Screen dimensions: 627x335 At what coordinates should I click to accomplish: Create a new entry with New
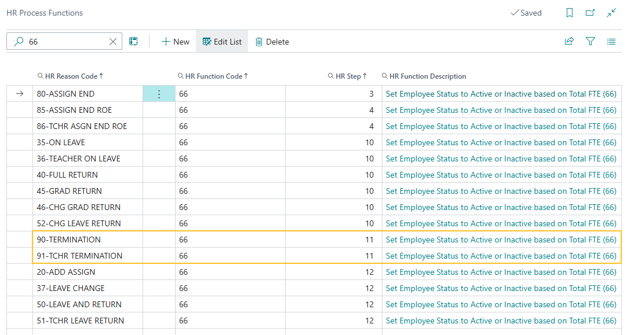point(175,41)
